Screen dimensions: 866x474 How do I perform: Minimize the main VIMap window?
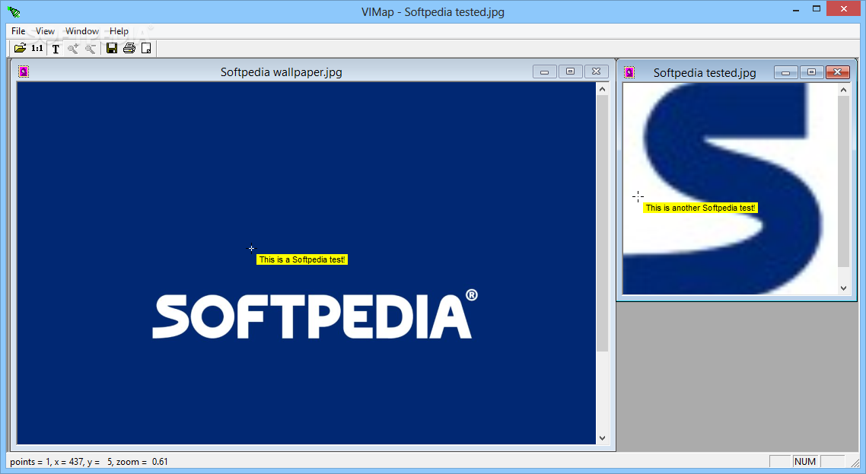tap(796, 9)
